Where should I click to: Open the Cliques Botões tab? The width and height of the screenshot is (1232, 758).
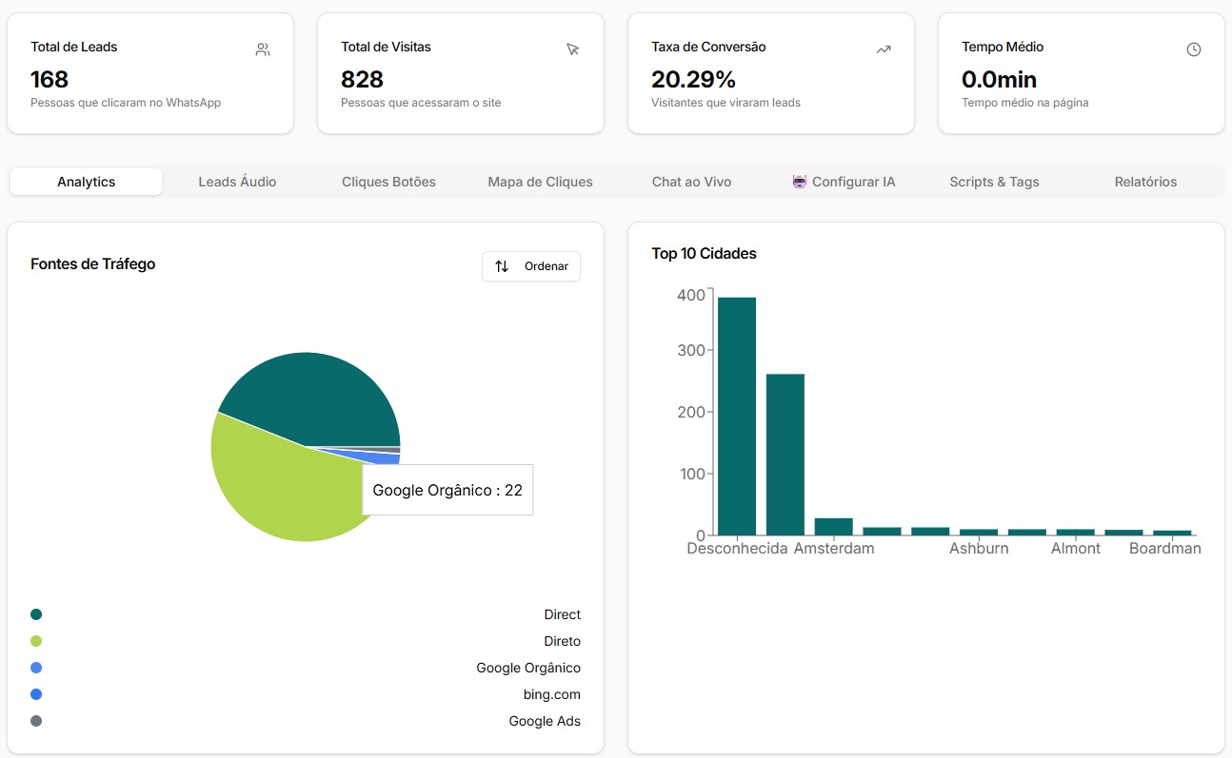coord(388,182)
